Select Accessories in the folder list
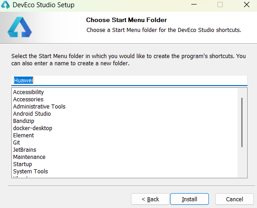This screenshot has height=208, width=257. click(28, 99)
